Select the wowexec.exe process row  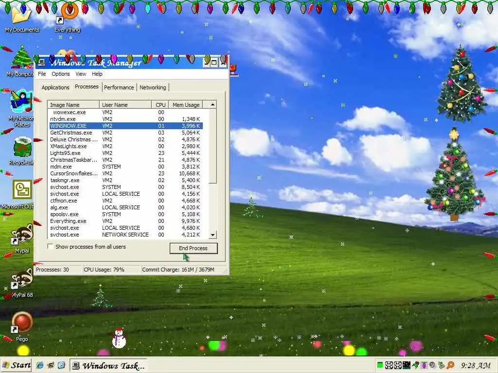coord(125,112)
